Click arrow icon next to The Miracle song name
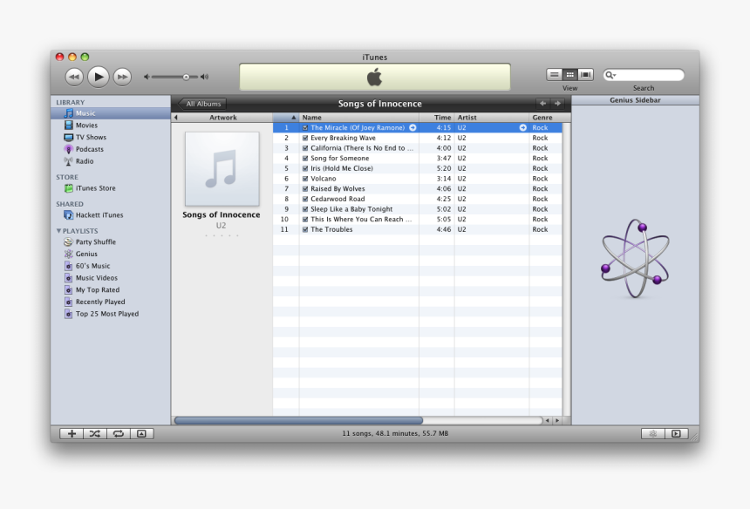 (412, 127)
